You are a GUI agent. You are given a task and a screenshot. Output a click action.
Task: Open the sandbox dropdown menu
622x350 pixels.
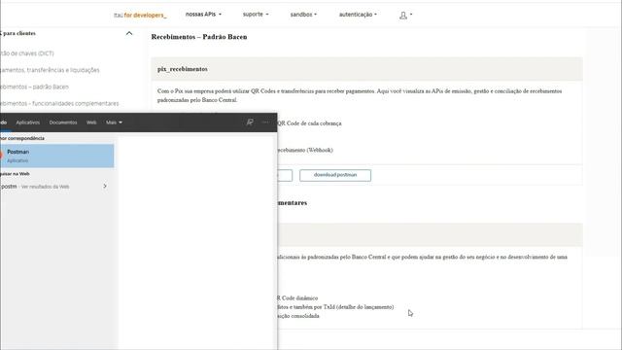[x=303, y=15]
